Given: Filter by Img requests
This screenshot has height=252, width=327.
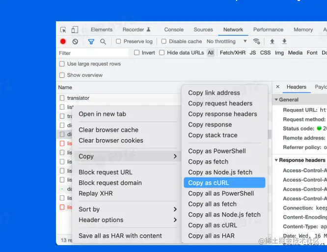Looking at the screenshot, I should click(x=279, y=53).
